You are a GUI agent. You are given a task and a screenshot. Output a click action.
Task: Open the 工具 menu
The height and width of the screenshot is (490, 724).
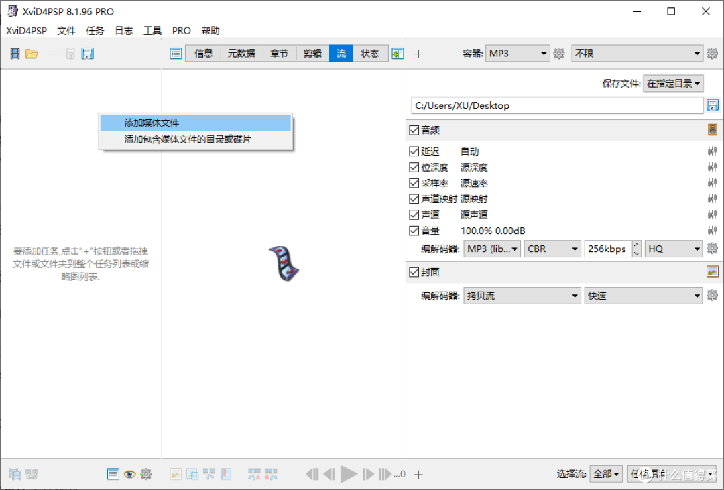pyautogui.click(x=152, y=30)
